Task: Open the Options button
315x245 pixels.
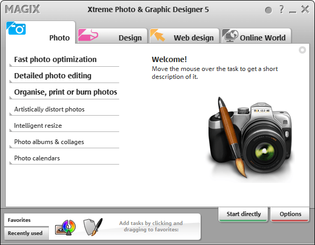Action: pos(290,214)
